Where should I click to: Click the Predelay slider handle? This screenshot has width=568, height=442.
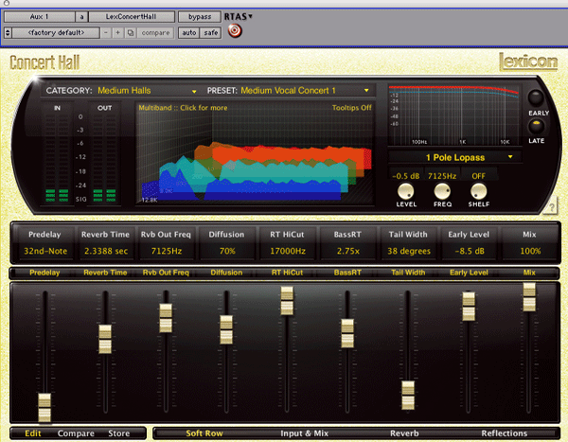coord(44,408)
